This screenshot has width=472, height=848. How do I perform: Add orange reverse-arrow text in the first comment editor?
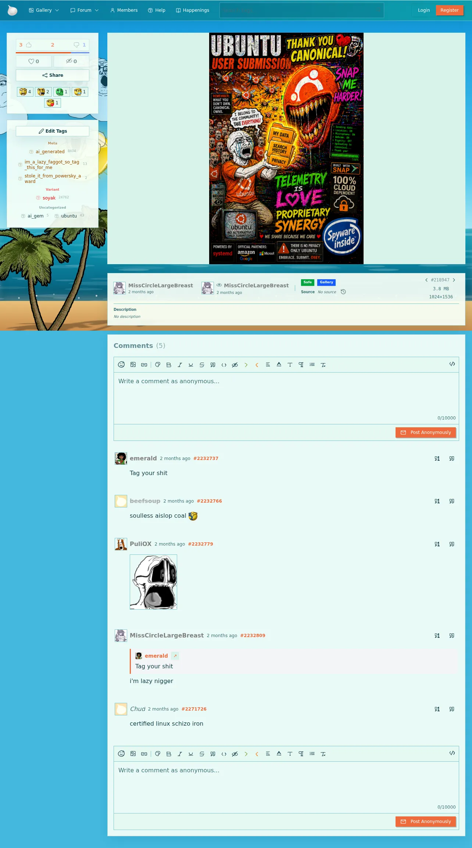pyautogui.click(x=257, y=365)
